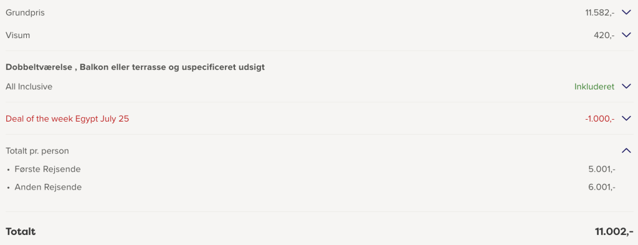Open the Deal of the week Egypt July 25 text
Viewport: 638px width, 245px height.
point(67,119)
